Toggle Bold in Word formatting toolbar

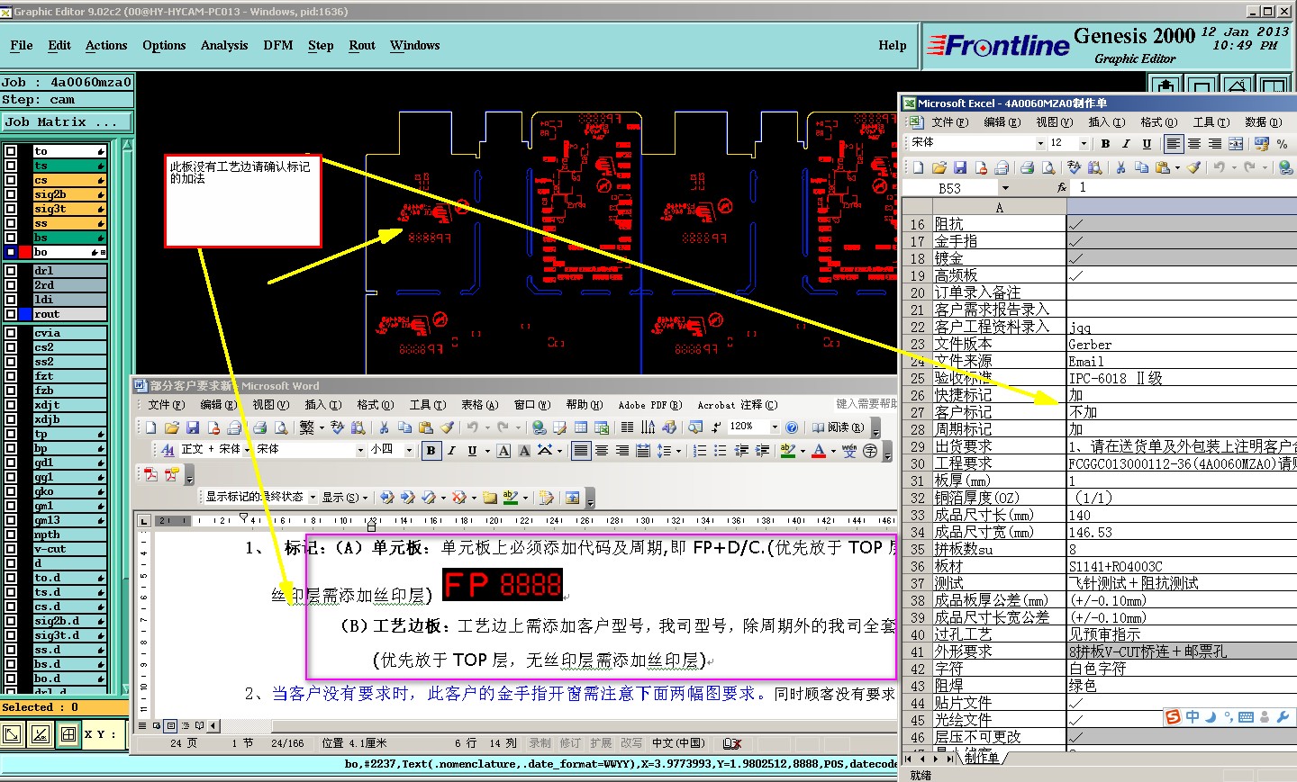pos(431,451)
